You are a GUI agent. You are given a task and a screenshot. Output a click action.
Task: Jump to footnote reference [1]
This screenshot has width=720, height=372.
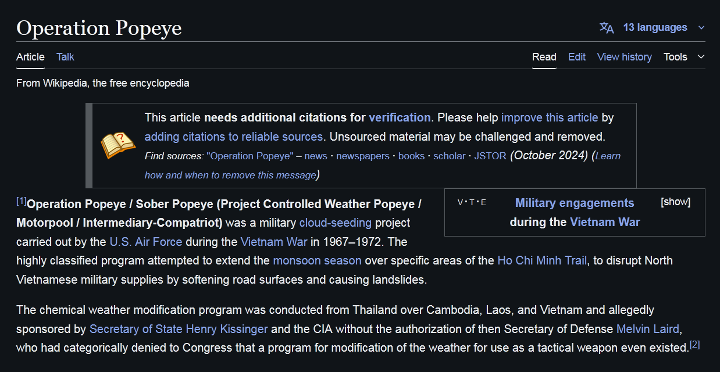(x=22, y=201)
